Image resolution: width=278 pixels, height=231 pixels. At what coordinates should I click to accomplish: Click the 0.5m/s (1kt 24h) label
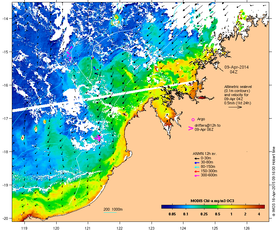[x=238, y=103]
